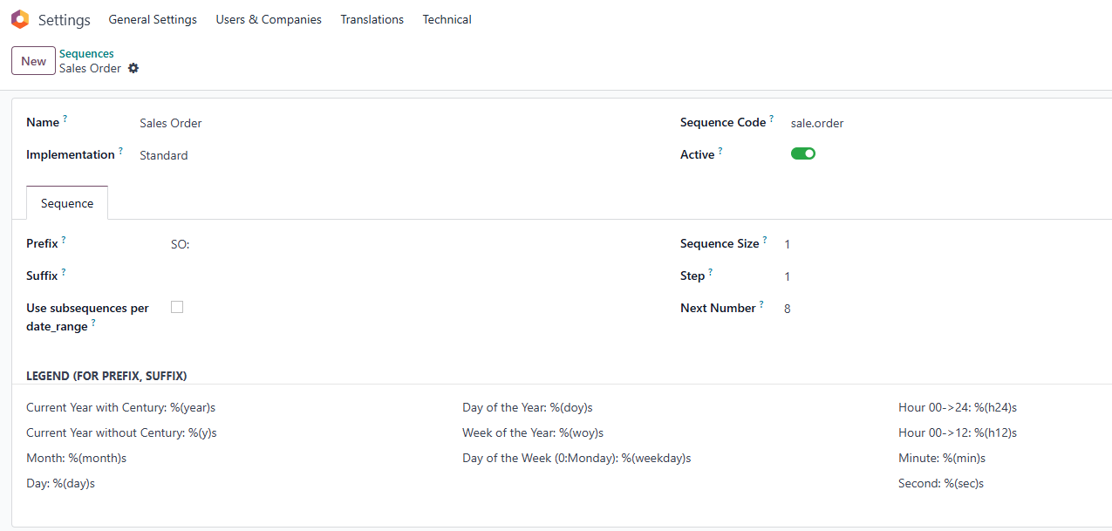Click the text Current Year without Century: %(y)s
Image resolution: width=1112 pixels, height=531 pixels.
[x=121, y=432]
